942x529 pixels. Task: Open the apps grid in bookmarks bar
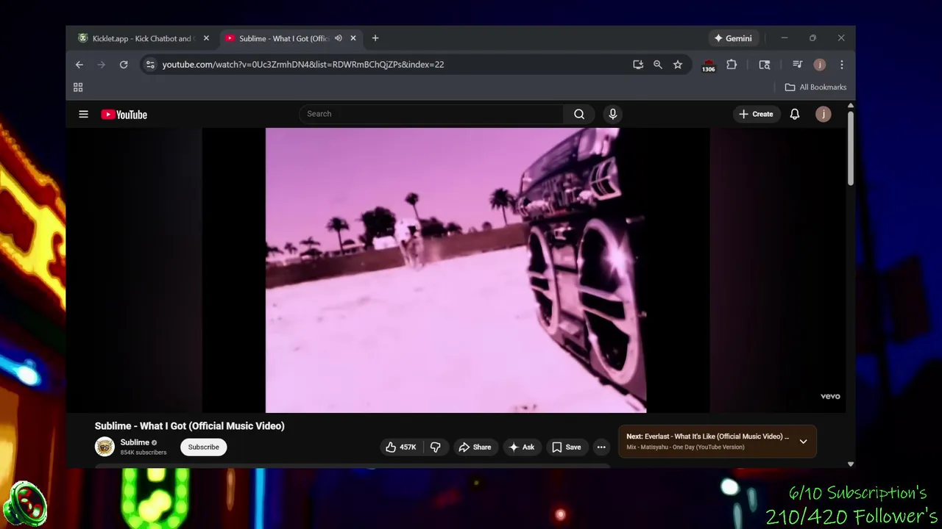tap(78, 87)
